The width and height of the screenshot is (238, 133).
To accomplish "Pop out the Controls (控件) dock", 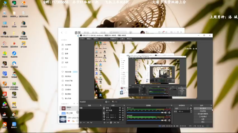I will click(x=211, y=106).
